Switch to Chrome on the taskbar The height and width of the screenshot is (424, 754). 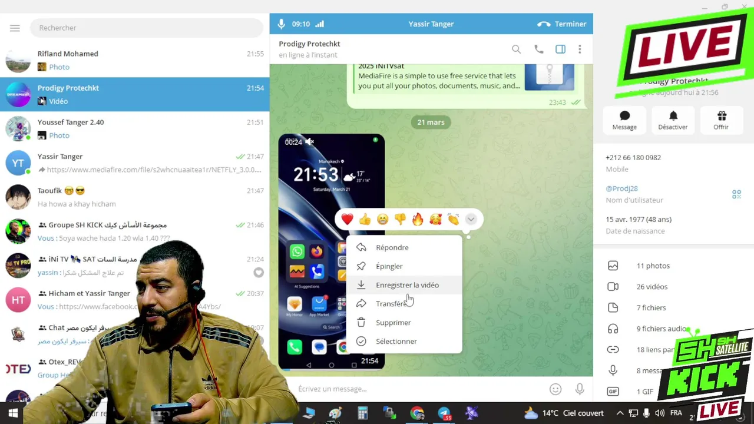417,413
